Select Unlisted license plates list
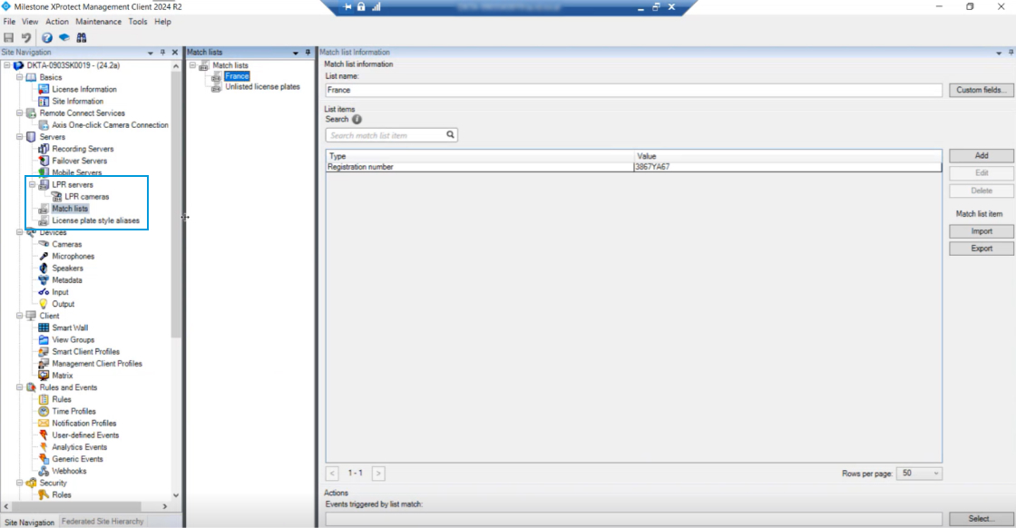This screenshot has height=528, width=1016. pyautogui.click(x=262, y=87)
